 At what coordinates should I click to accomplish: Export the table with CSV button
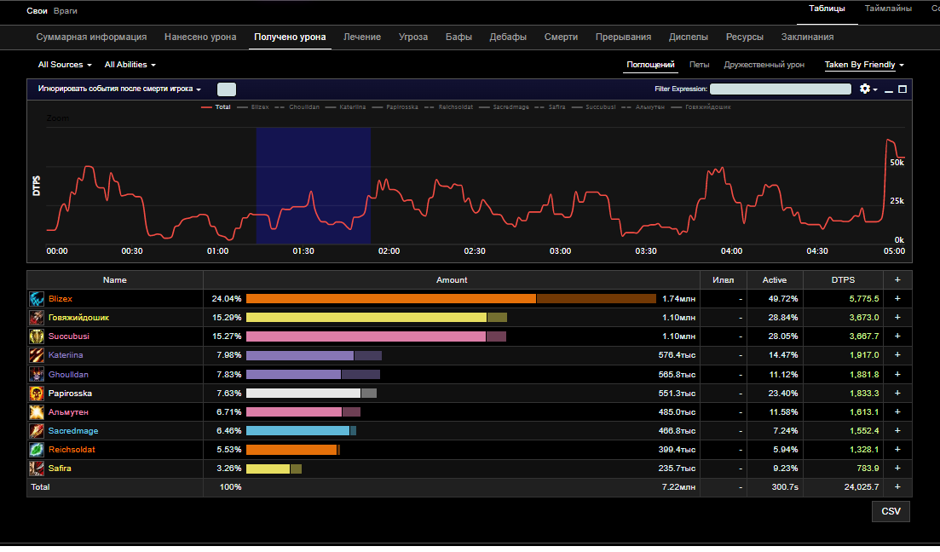(891, 511)
